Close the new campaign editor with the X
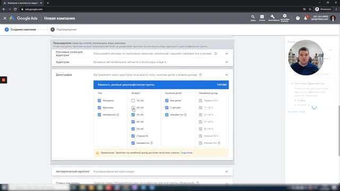Viewport: 340px width, 191px height. pos(5,19)
